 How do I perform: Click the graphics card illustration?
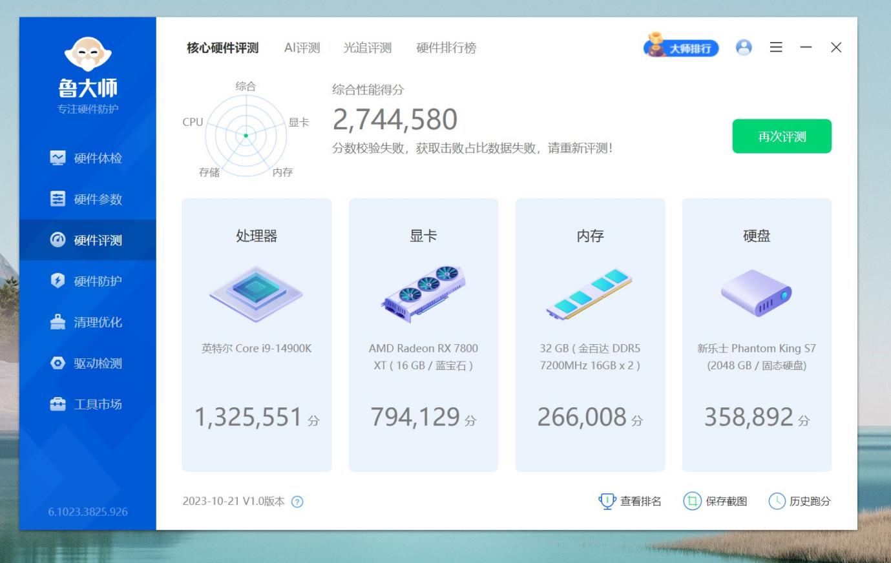point(424,294)
